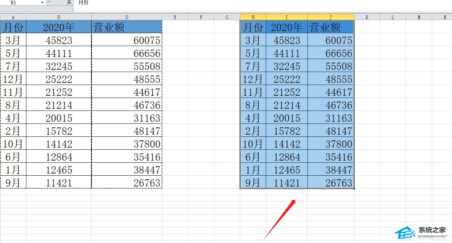Viewport: 452px width, 243px height.
Task: Select the 55508 cell in column D
Action: [127, 66]
